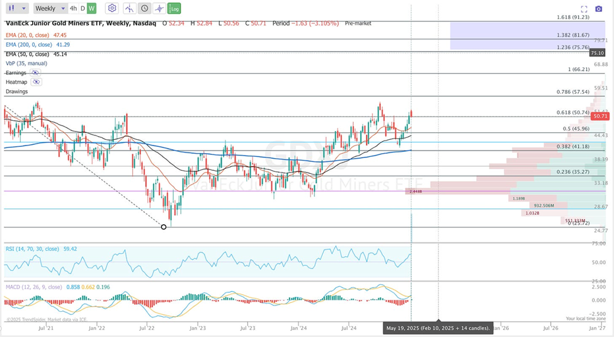The image size is (614, 337).
Task: Click the VbP (35, manual) indicator label
Action: coord(26,63)
